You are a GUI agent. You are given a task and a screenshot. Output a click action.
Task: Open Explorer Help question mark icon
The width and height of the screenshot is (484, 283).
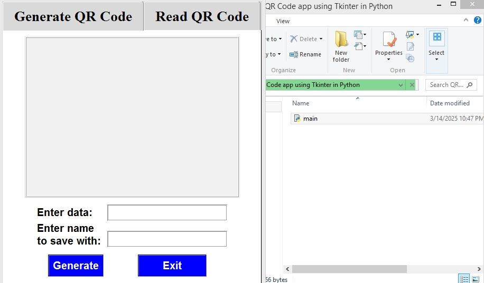(x=478, y=20)
